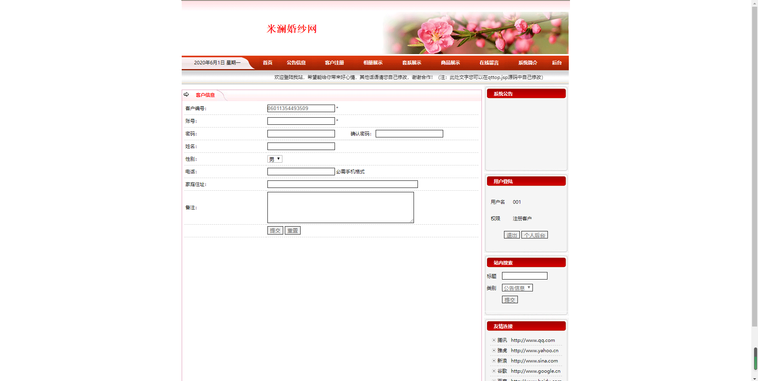Click the 米澜婚纱网 site title
758x381 pixels.
pos(292,29)
